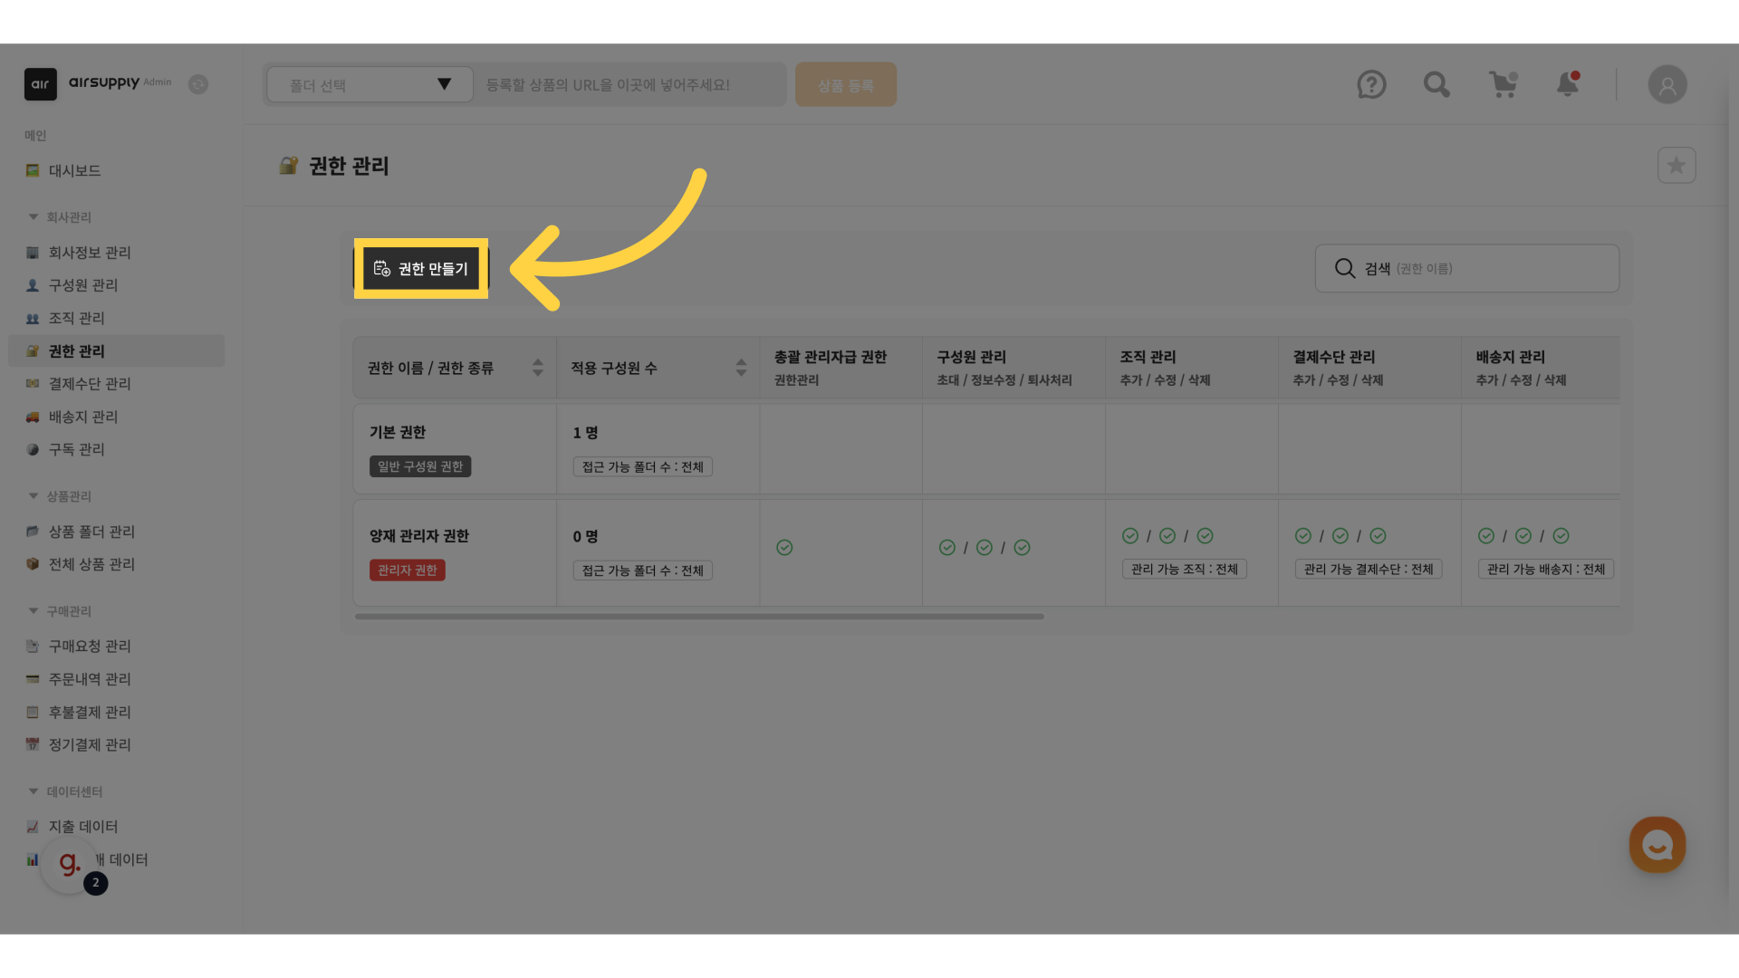This screenshot has height=978, width=1739.
Task: Open notifications bell icon
Action: (x=1568, y=85)
